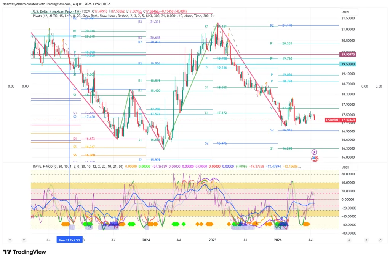This screenshot has height=260, width=390.
Task: Click the 19.90970 horizontal line price label
Action: (348, 54)
